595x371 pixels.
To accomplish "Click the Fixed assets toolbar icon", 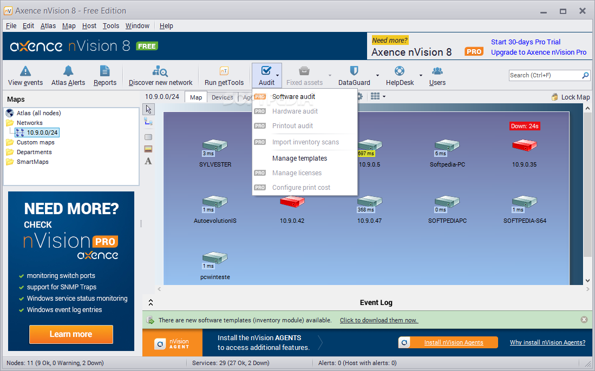I will pyautogui.click(x=304, y=71).
